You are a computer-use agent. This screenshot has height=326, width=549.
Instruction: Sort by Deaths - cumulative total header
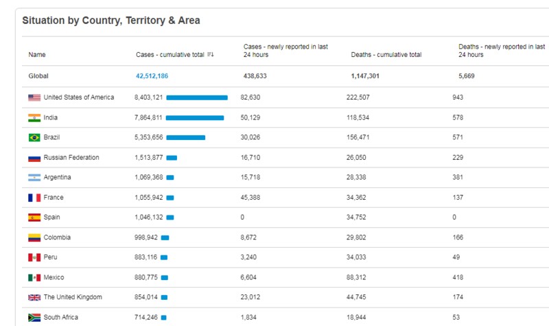(x=386, y=55)
